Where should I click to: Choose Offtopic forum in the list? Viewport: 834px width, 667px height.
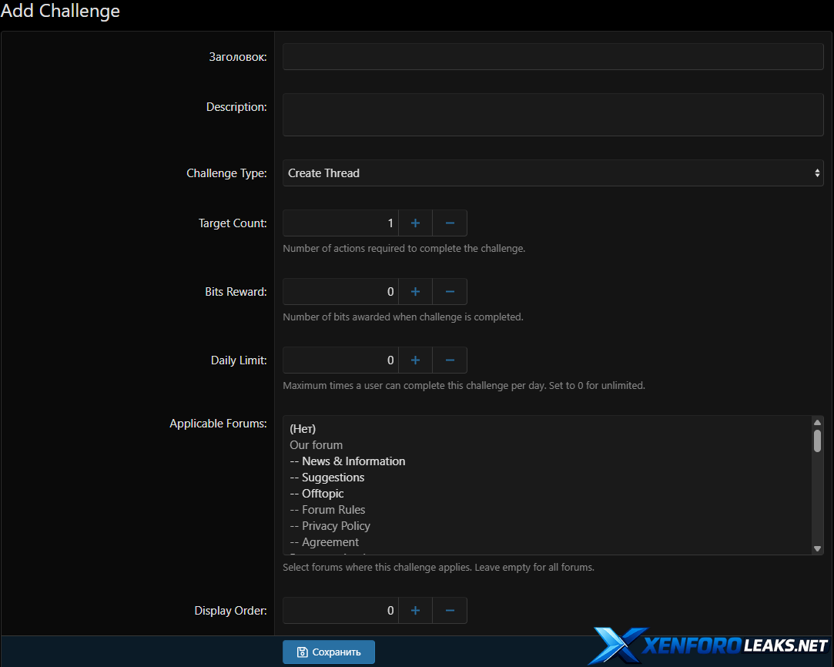coord(323,494)
